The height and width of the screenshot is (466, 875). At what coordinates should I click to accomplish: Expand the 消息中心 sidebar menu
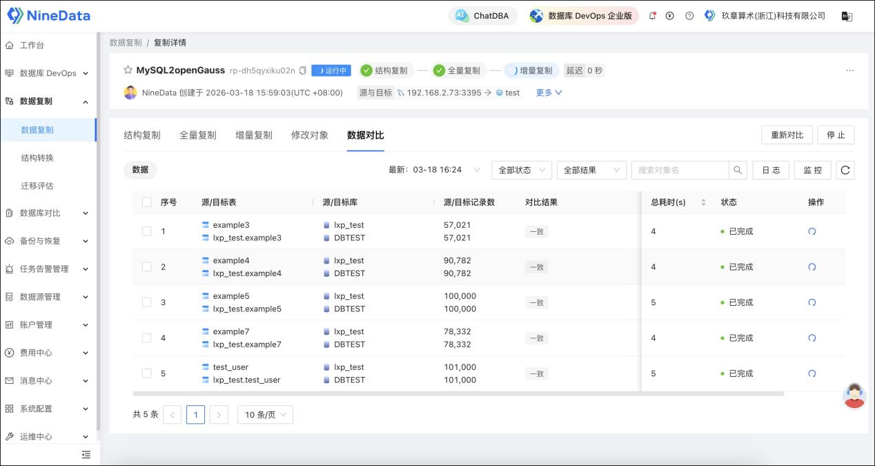pos(48,380)
